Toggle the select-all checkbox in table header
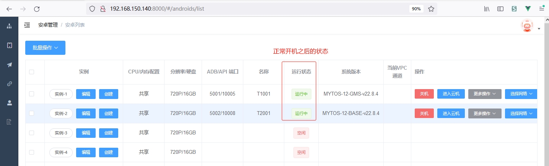Image resolution: width=549 pixels, height=166 pixels. (31, 72)
